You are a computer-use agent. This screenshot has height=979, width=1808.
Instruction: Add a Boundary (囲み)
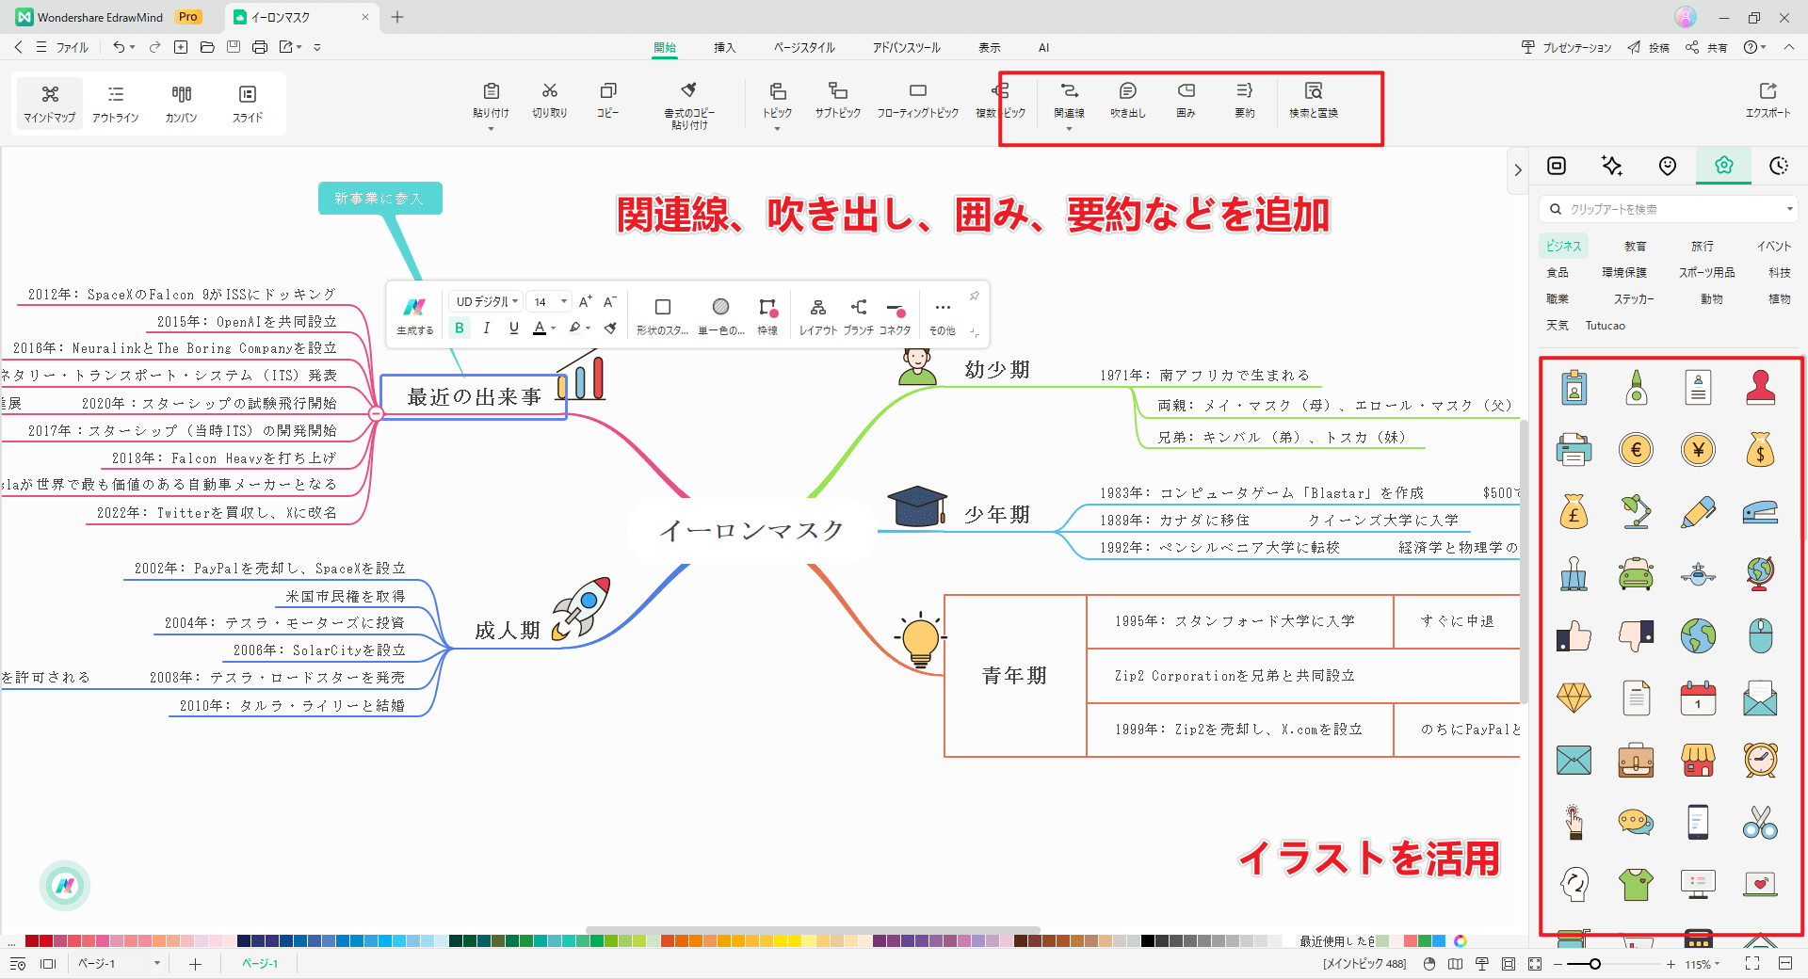click(1186, 99)
